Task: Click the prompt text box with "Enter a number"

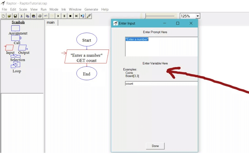Action: (x=161, y=47)
